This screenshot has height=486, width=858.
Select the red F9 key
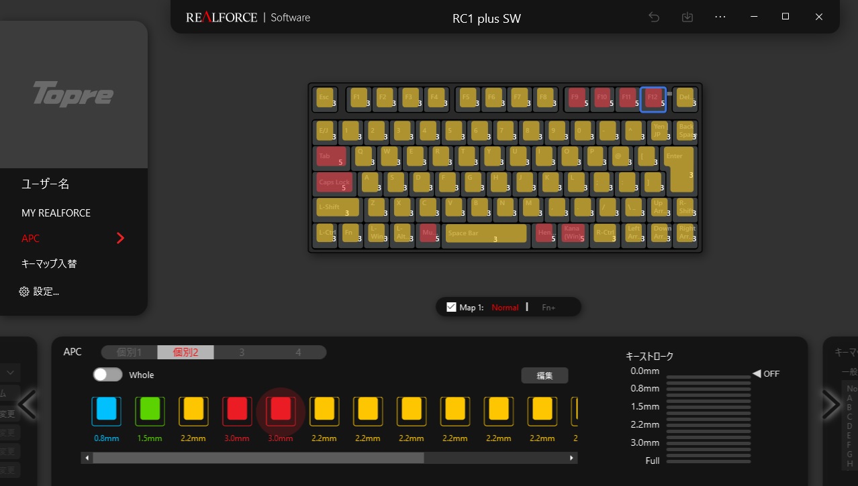(x=577, y=99)
